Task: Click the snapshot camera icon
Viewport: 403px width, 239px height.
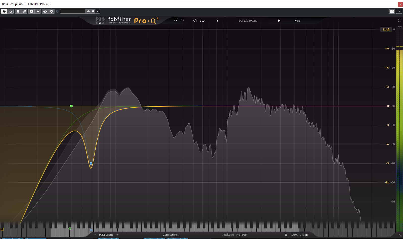Action: (x=392, y=11)
